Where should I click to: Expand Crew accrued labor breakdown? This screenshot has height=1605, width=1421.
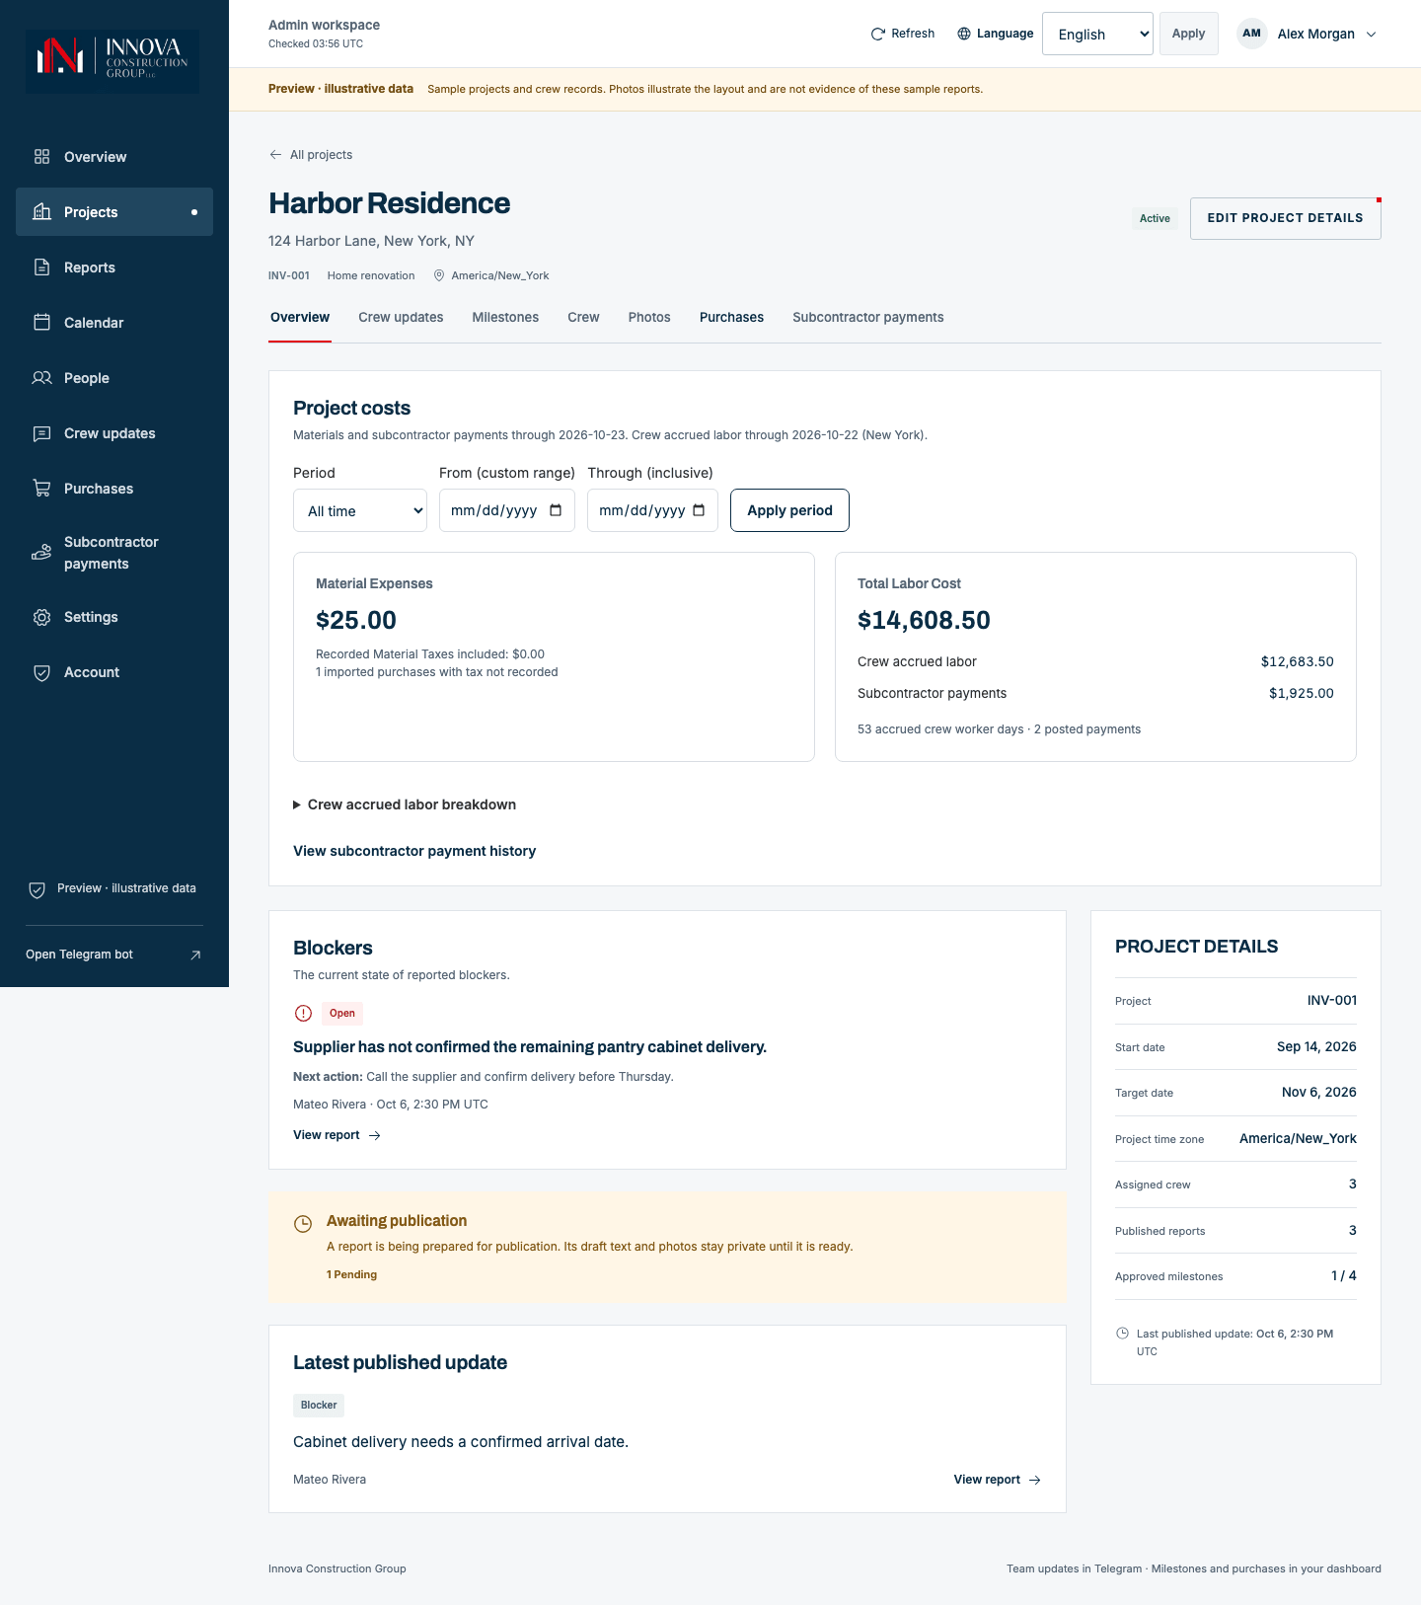point(405,804)
